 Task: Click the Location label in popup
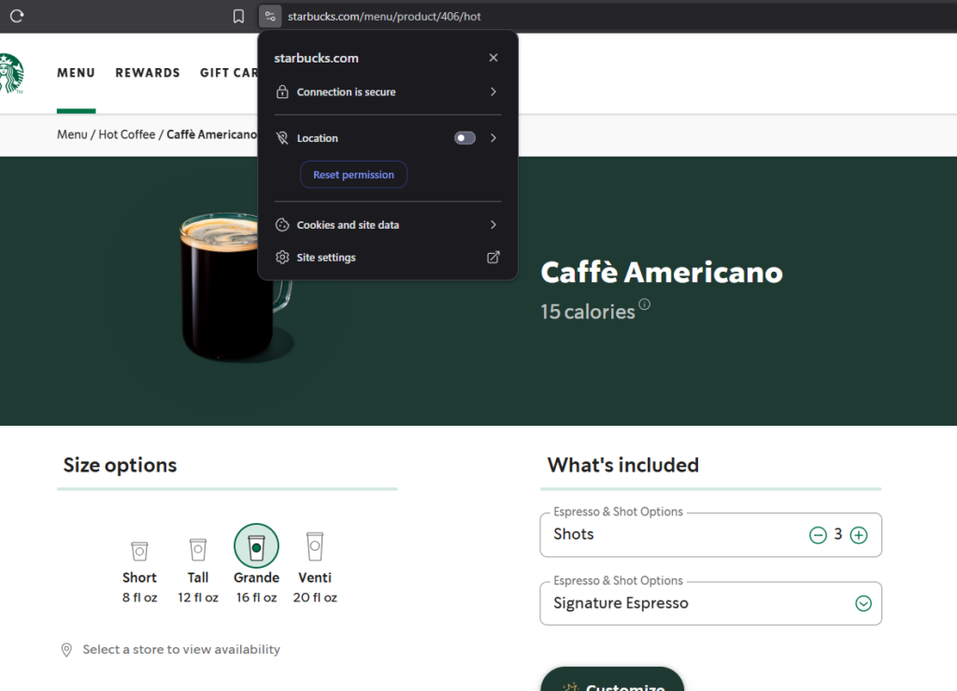click(x=318, y=138)
